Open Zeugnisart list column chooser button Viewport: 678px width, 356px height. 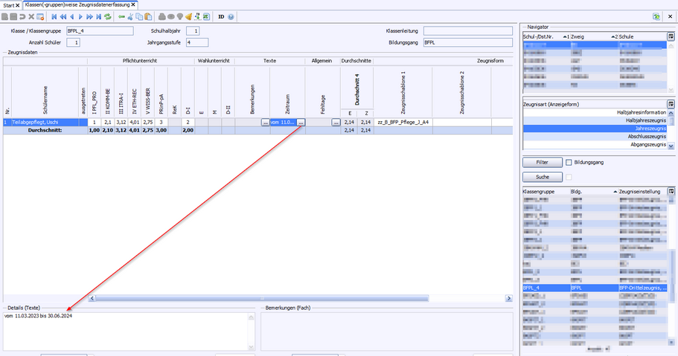coord(671,103)
